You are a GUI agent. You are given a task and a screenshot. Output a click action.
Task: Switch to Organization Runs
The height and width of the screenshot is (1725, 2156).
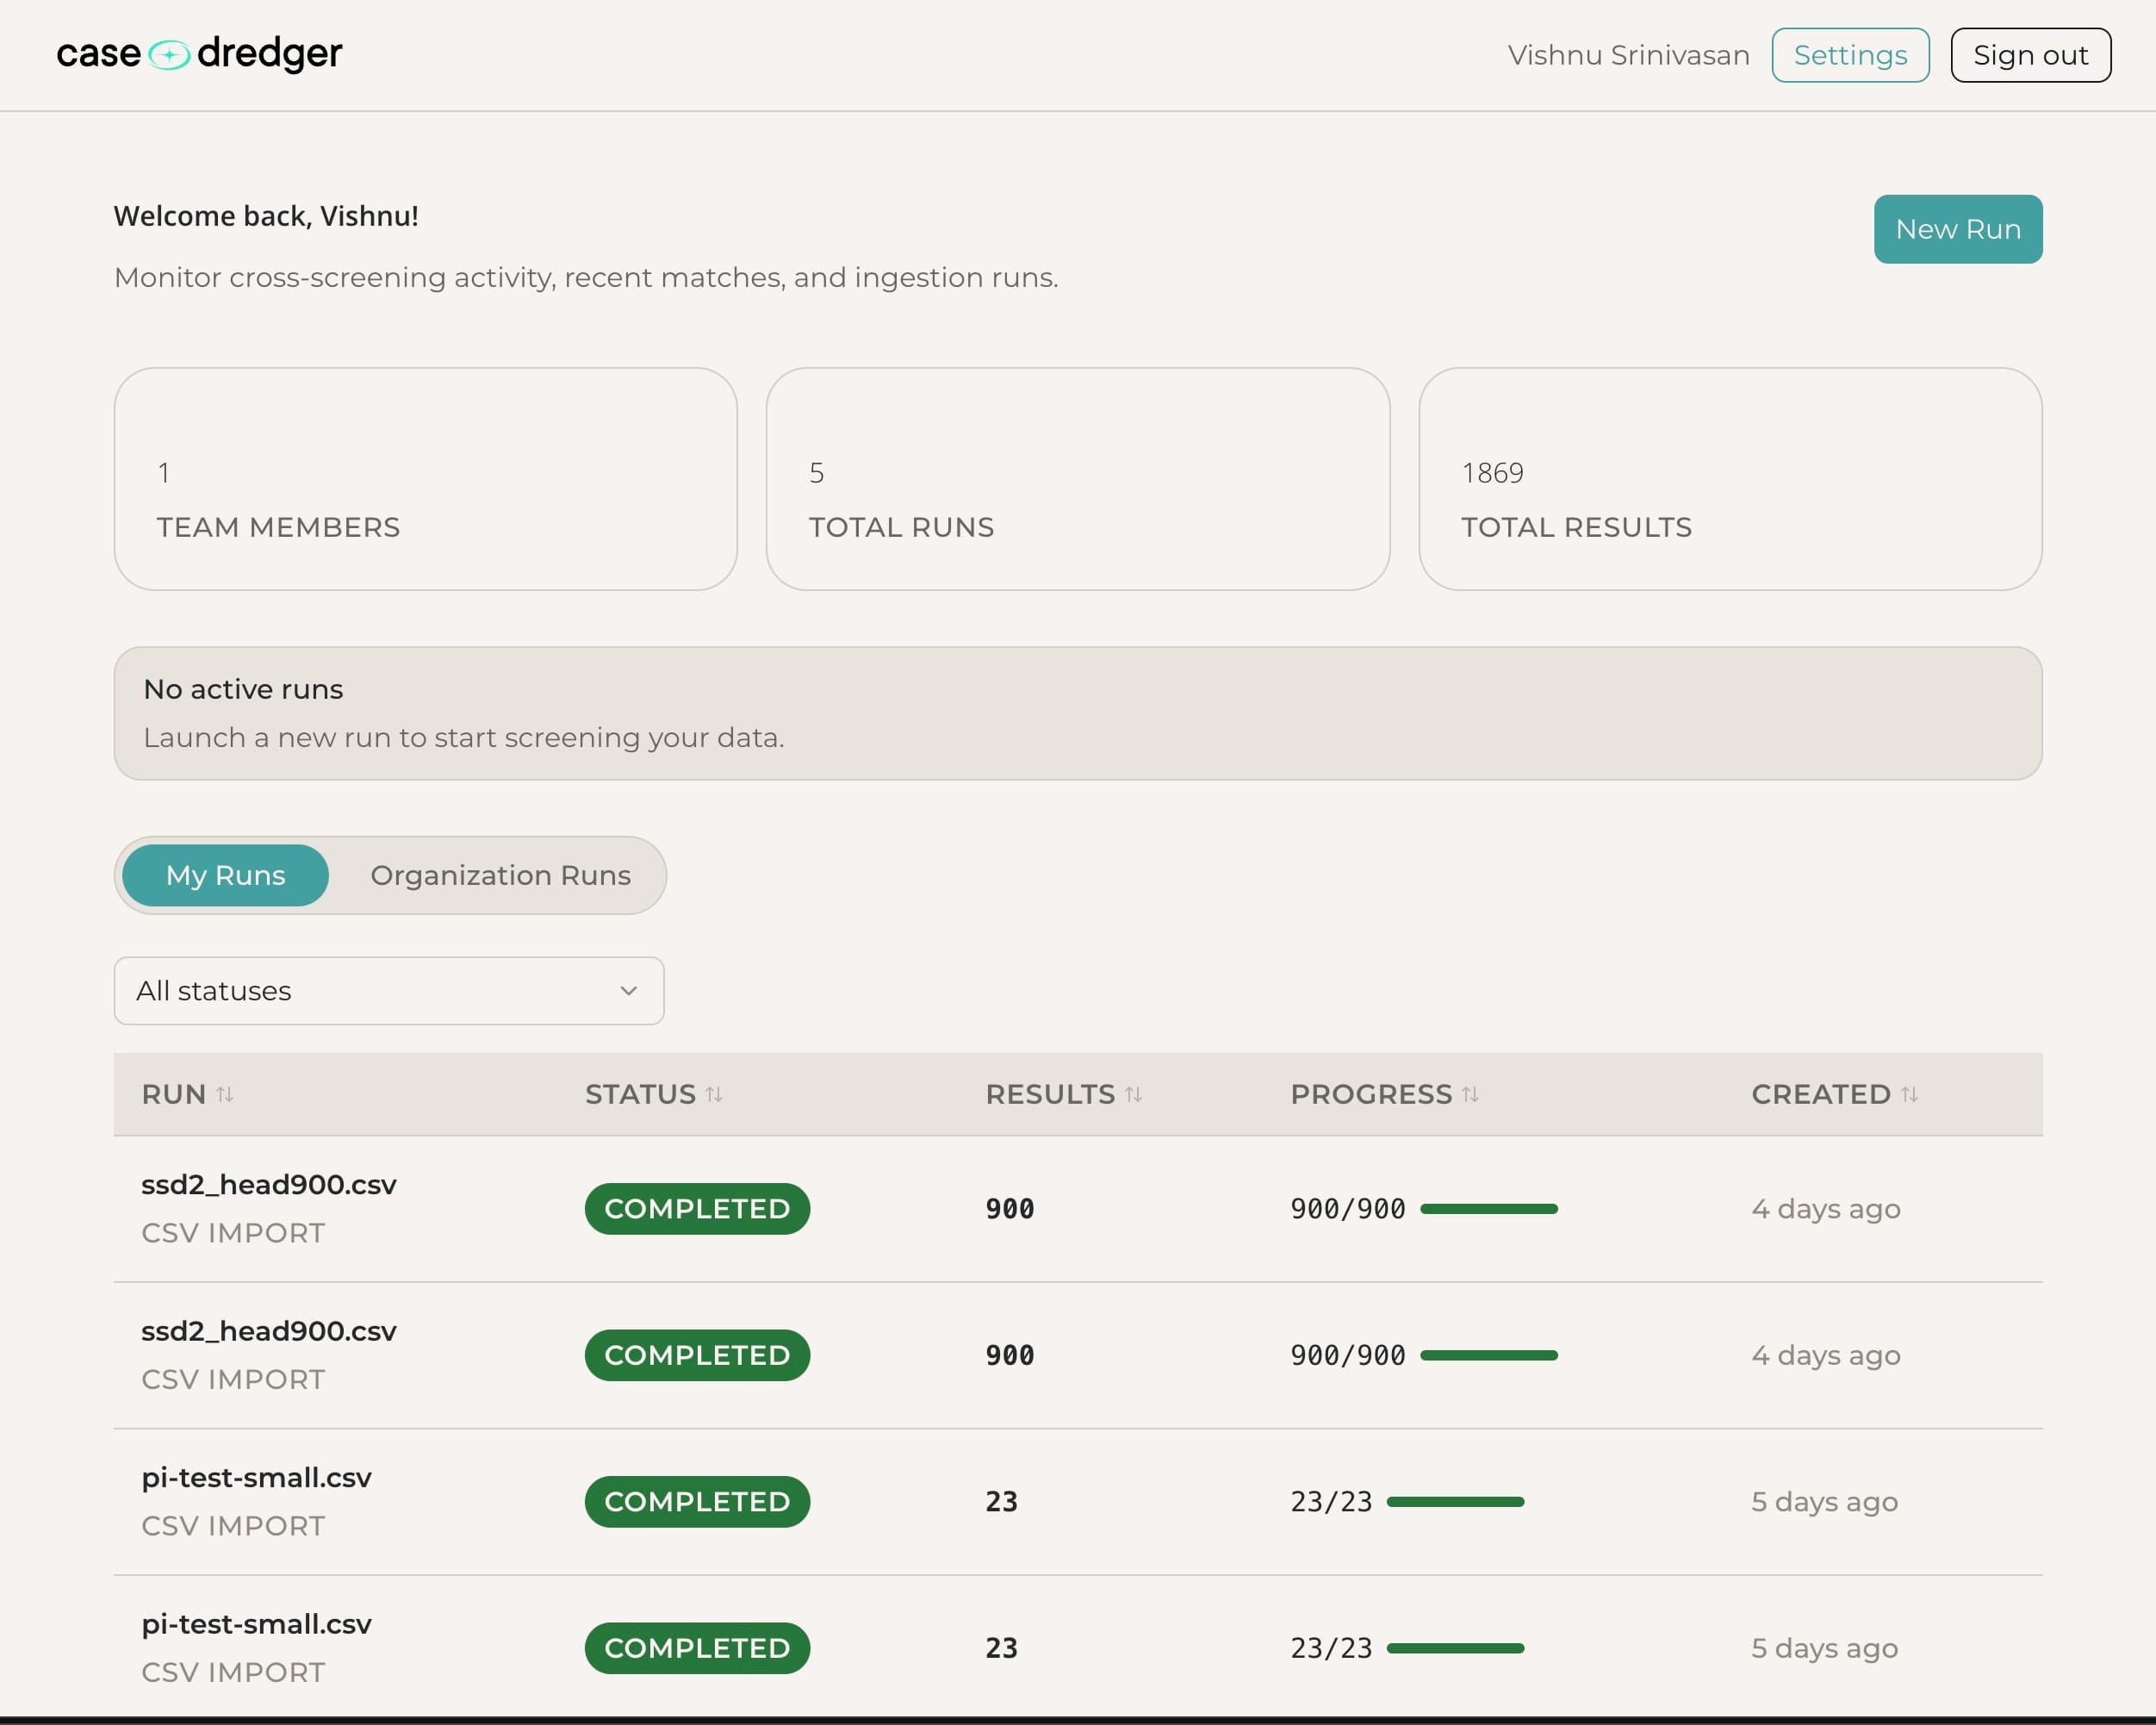[x=500, y=875]
